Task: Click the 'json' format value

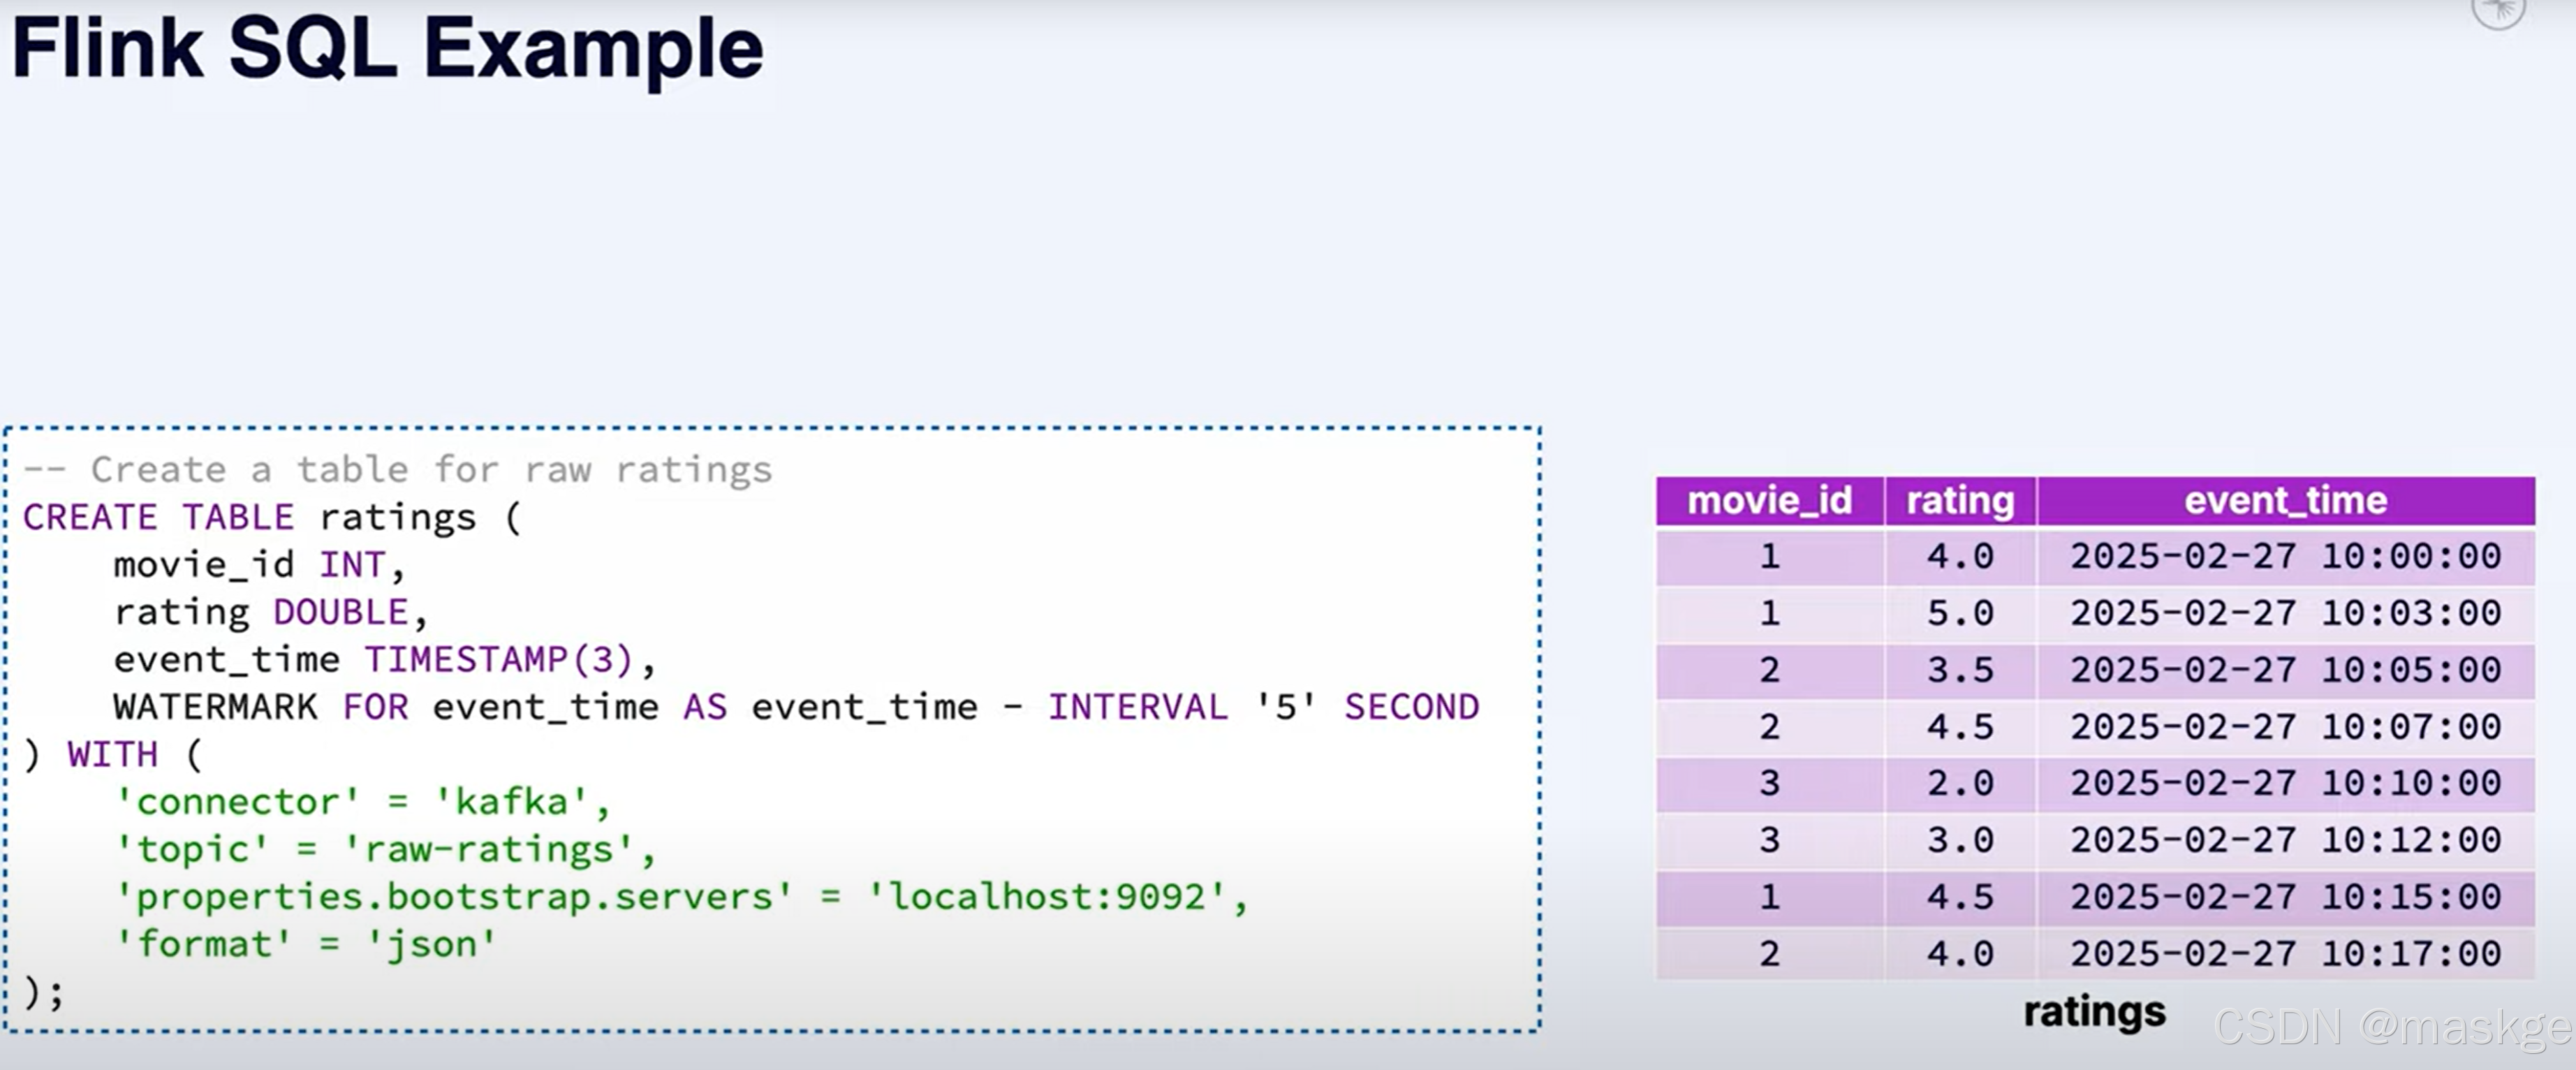Action: [432, 944]
